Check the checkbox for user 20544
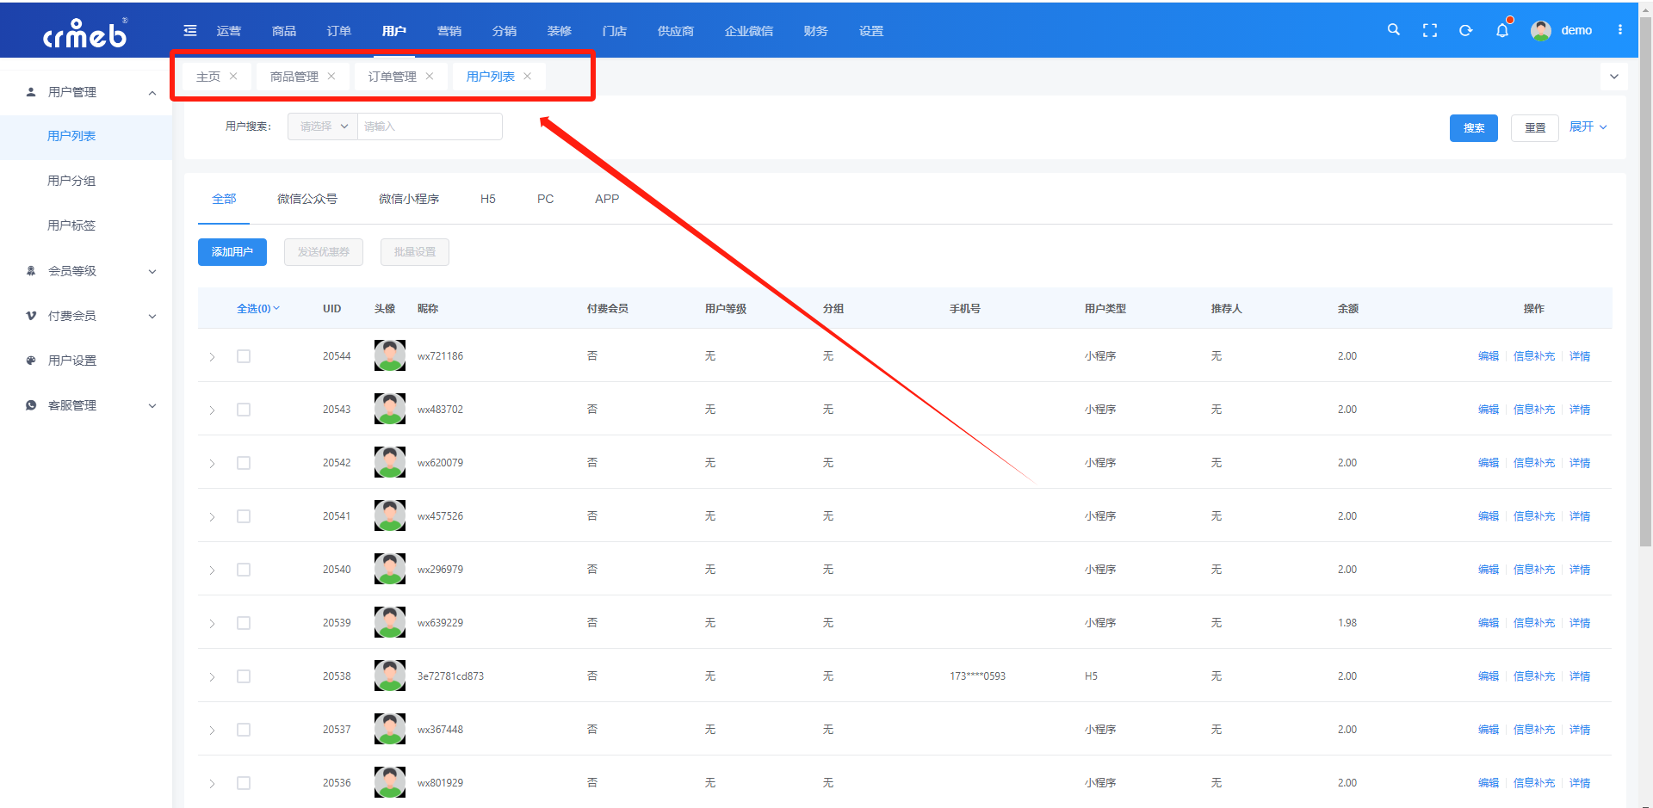 [244, 356]
